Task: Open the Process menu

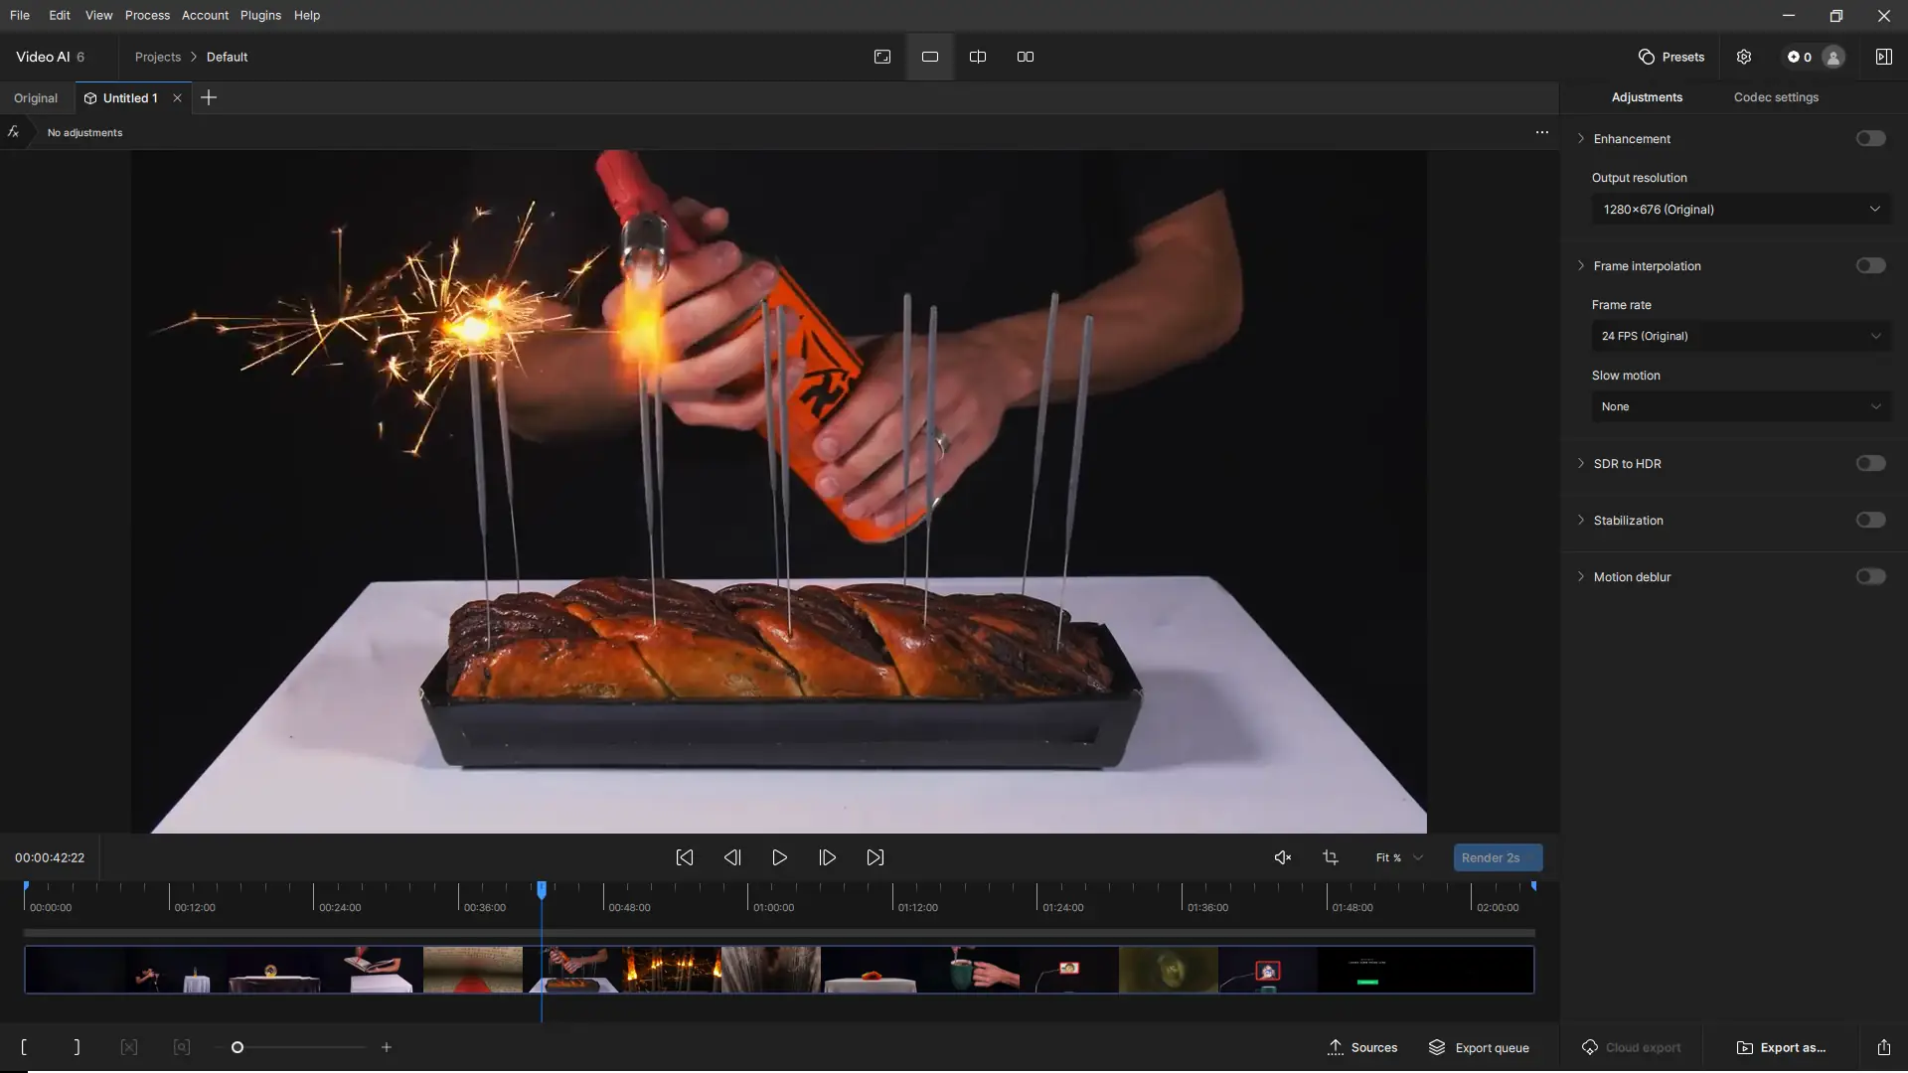Action: coord(147,15)
